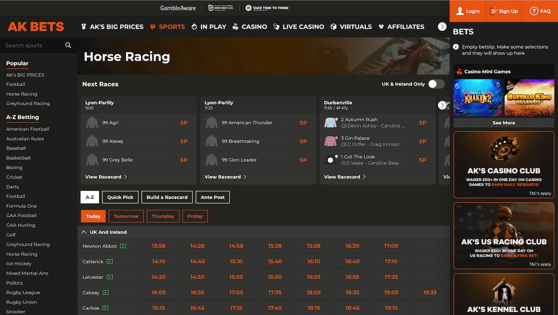
Task: Click the info icon in empty betslip message
Action: (456, 47)
